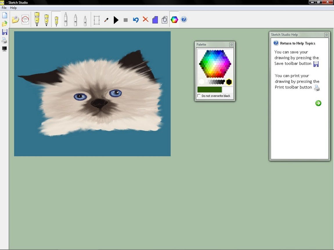
Task: Choose the medium yellow pencil tool
Action: [46, 20]
